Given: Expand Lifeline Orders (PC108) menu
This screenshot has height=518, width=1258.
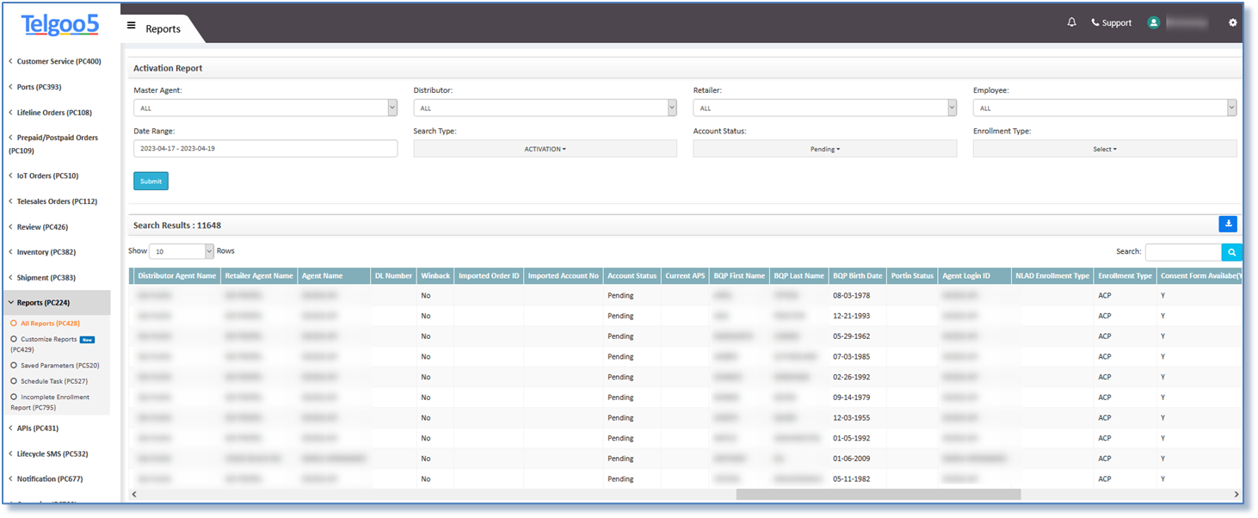Looking at the screenshot, I should pyautogui.click(x=50, y=113).
